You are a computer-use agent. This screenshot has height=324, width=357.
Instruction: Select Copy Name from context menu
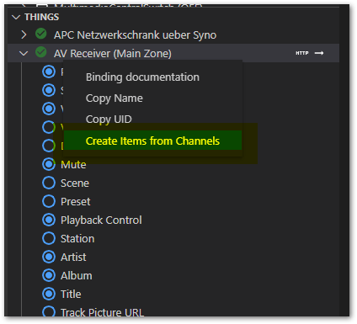tap(115, 98)
